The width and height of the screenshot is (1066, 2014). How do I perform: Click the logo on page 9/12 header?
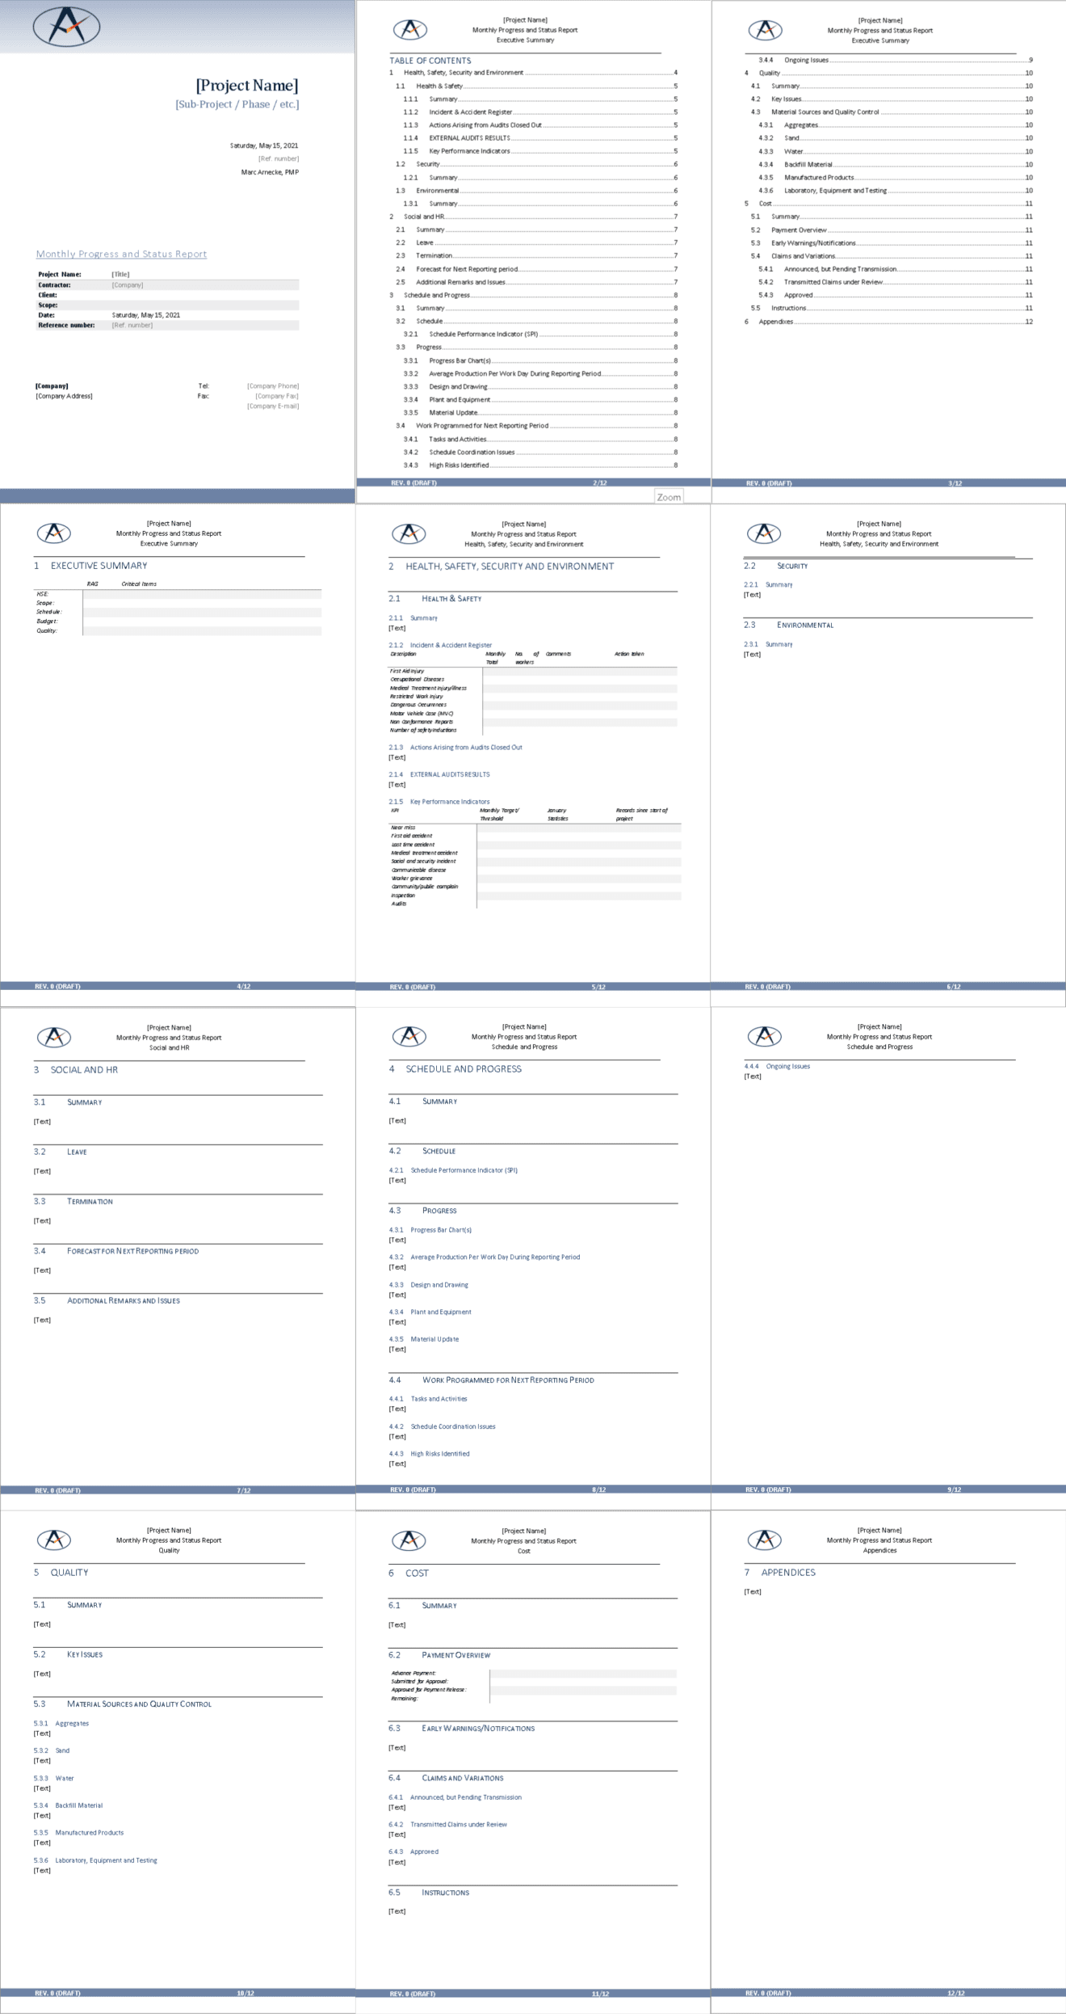click(x=765, y=1036)
